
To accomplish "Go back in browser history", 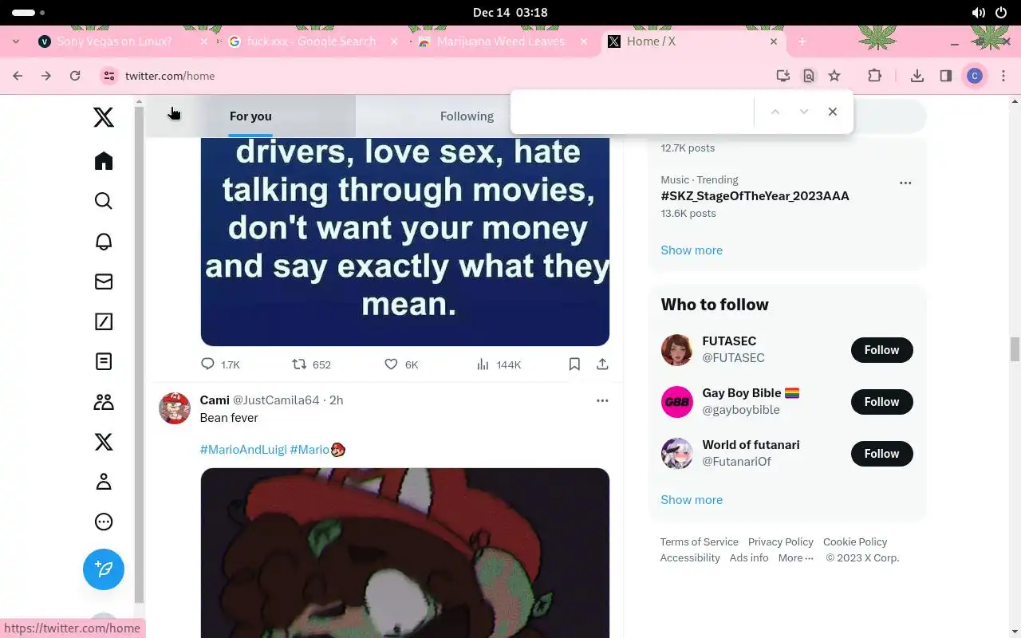I will (18, 76).
